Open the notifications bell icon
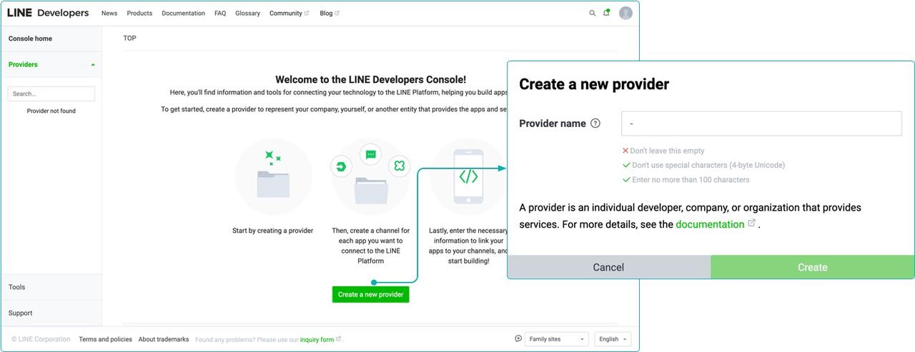Image resolution: width=915 pixels, height=352 pixels. point(606,13)
